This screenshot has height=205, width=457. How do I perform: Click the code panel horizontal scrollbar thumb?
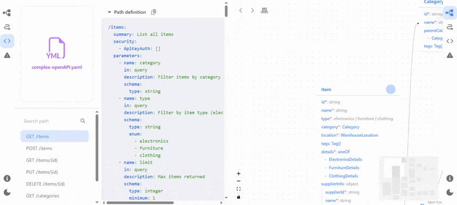(x=140, y=203)
